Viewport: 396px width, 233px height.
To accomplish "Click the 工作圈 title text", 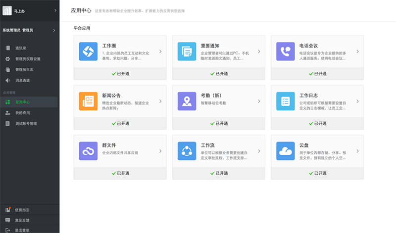I will [109, 46].
